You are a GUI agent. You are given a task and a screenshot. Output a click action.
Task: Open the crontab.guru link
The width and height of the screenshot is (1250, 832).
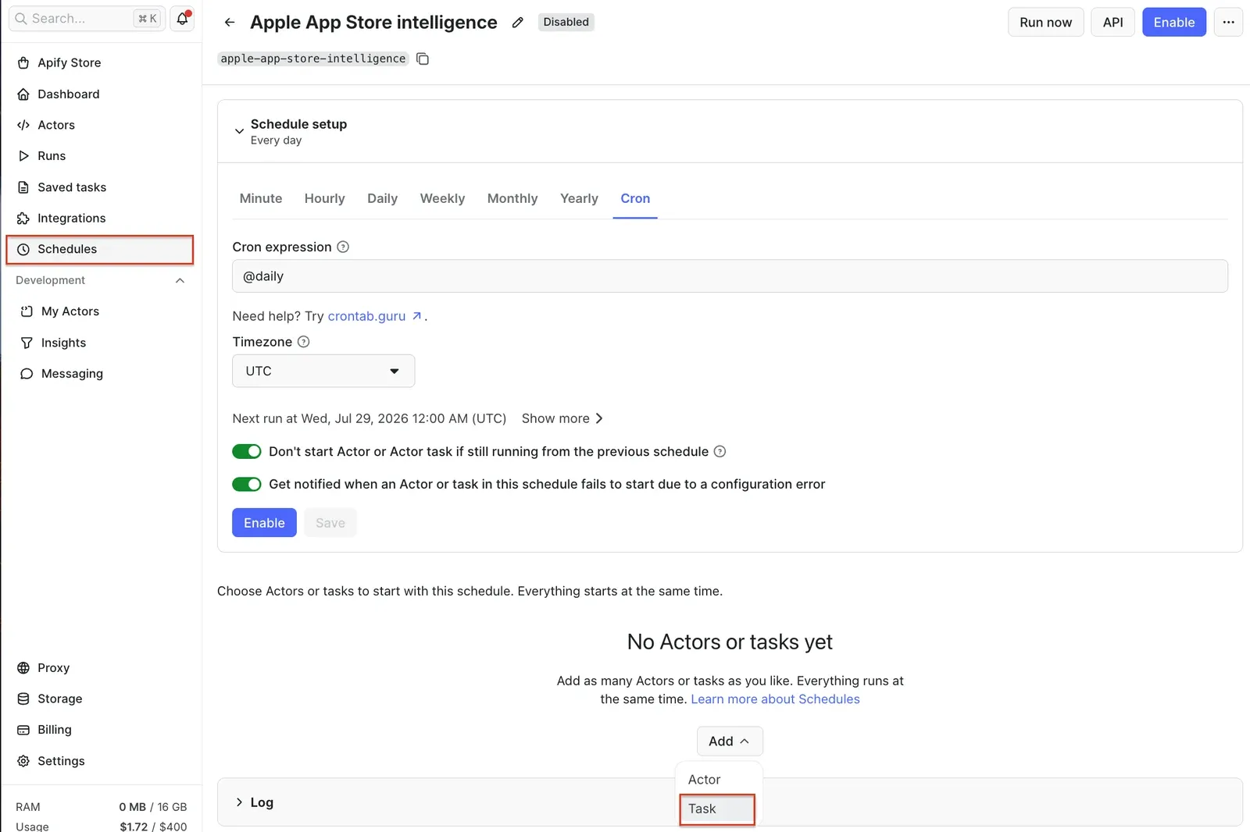[374, 316]
